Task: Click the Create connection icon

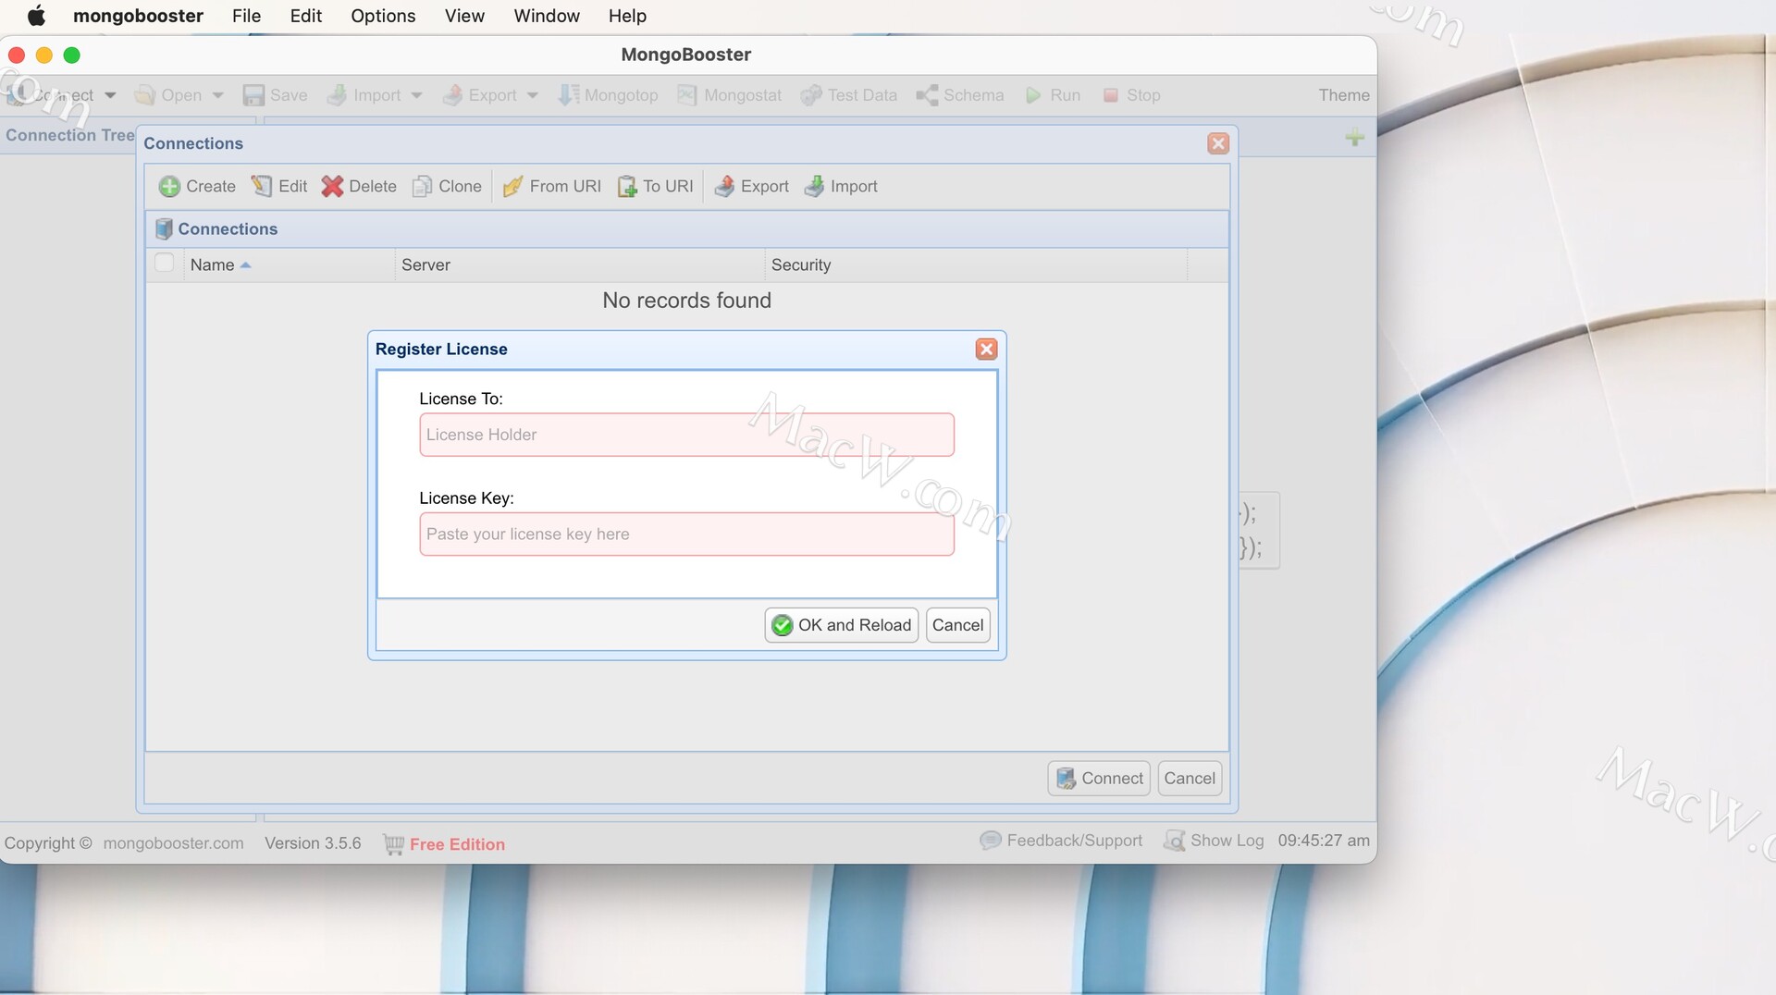Action: coord(169,187)
